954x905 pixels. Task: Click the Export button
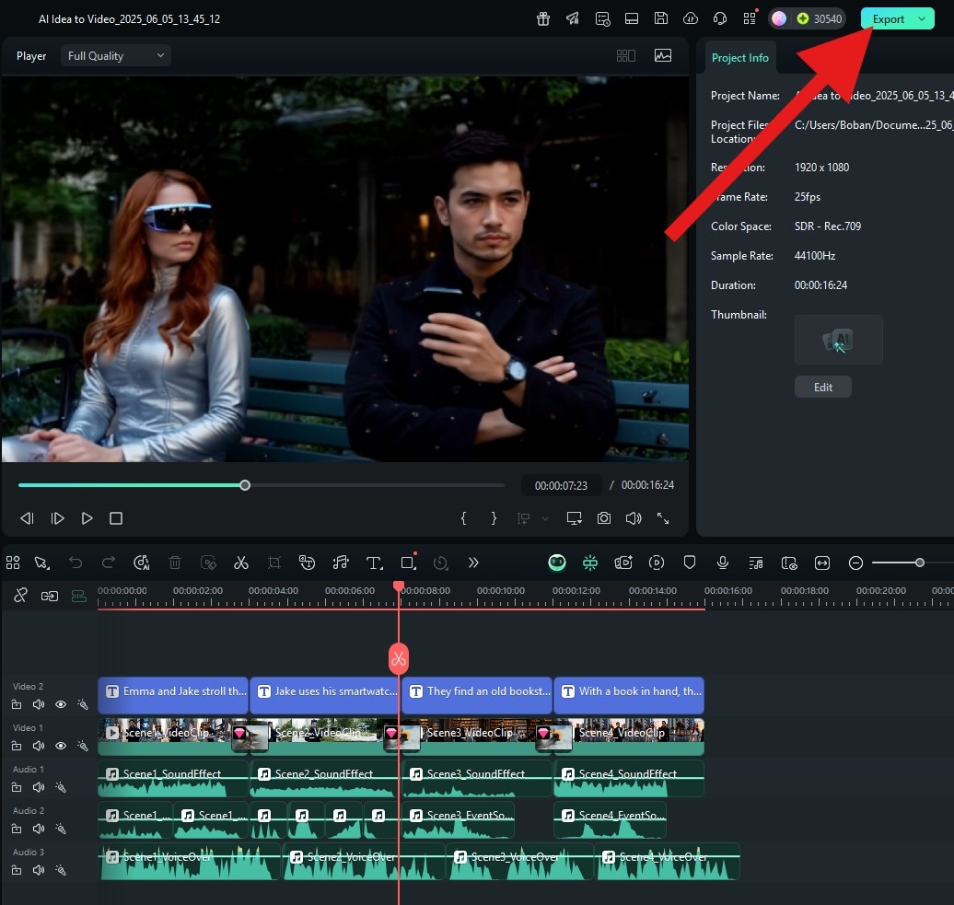coord(888,18)
